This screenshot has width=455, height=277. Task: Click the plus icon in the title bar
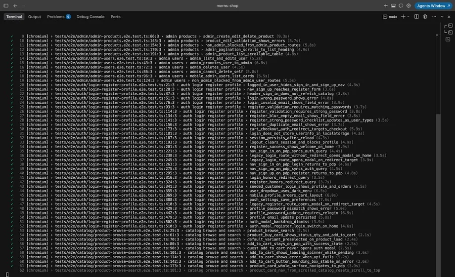click(x=386, y=5)
